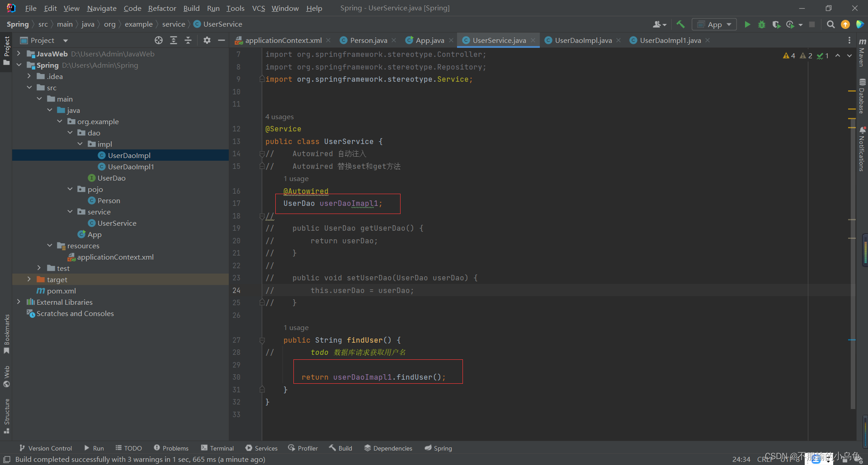Image resolution: width=868 pixels, height=465 pixels.
Task: Select UserDaoImpl1 in the project tree
Action: (x=131, y=167)
